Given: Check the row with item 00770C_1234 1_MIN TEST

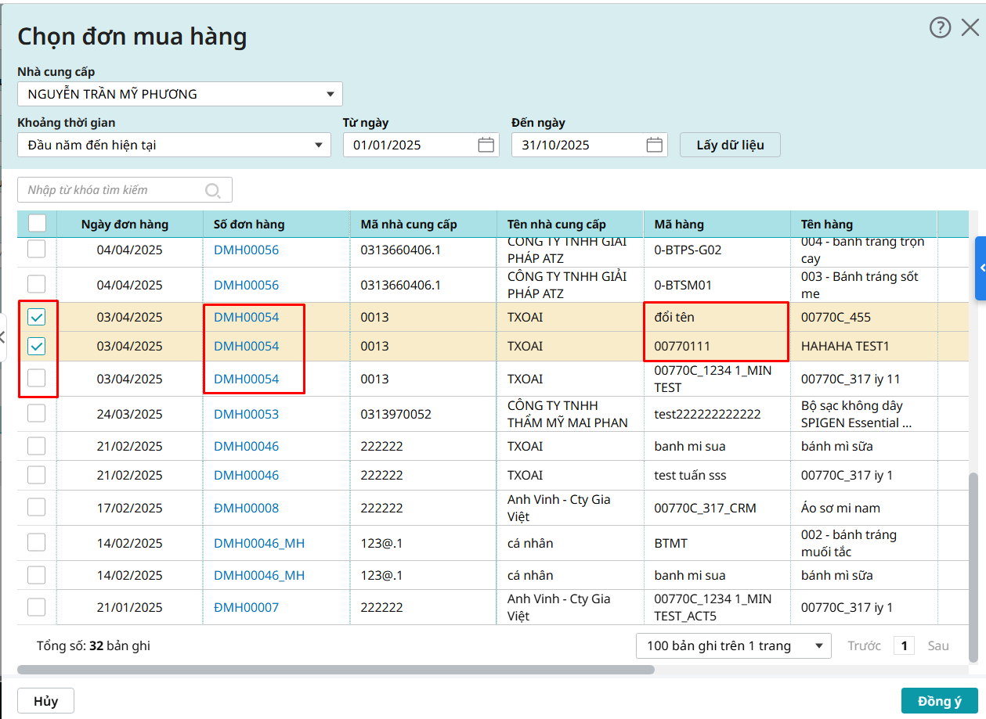Looking at the screenshot, I should [x=37, y=379].
